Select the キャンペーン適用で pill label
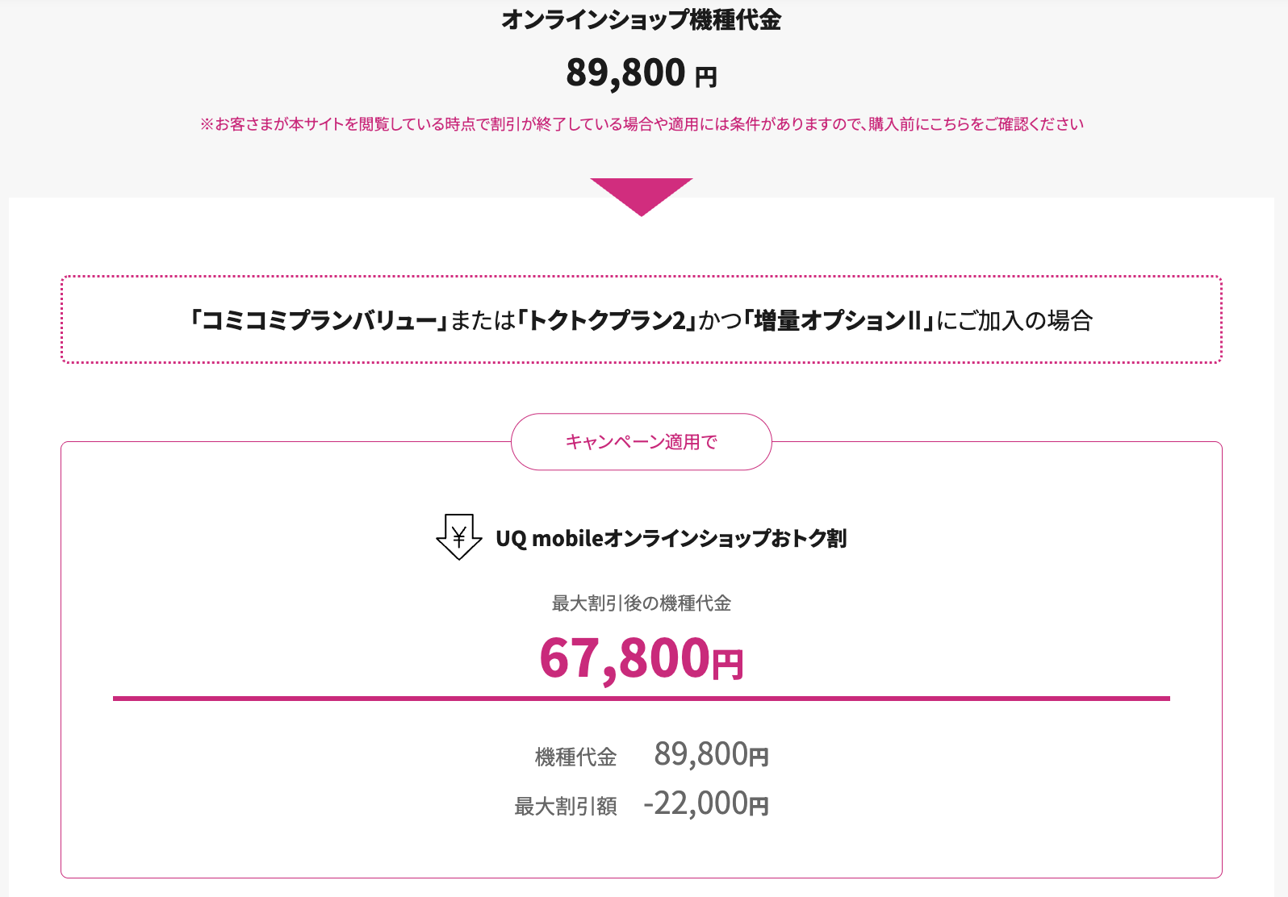The width and height of the screenshot is (1288, 897). 642,442
